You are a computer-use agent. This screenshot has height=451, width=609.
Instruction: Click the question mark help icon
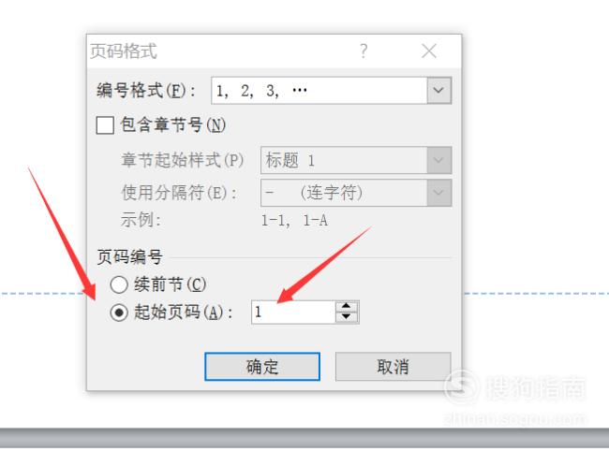click(364, 51)
